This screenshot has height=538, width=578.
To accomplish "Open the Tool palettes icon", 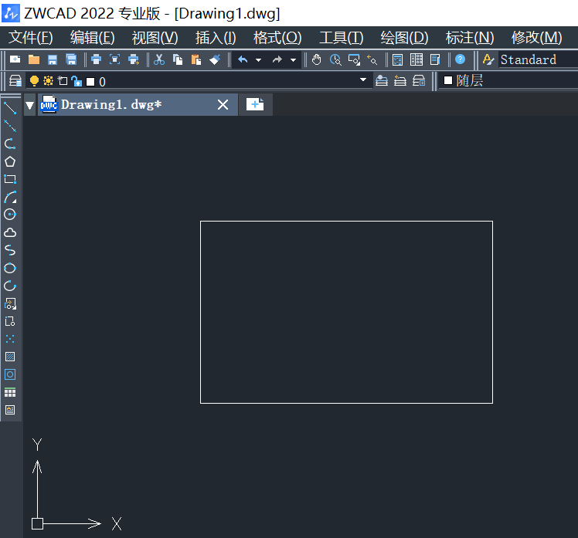I will point(435,59).
